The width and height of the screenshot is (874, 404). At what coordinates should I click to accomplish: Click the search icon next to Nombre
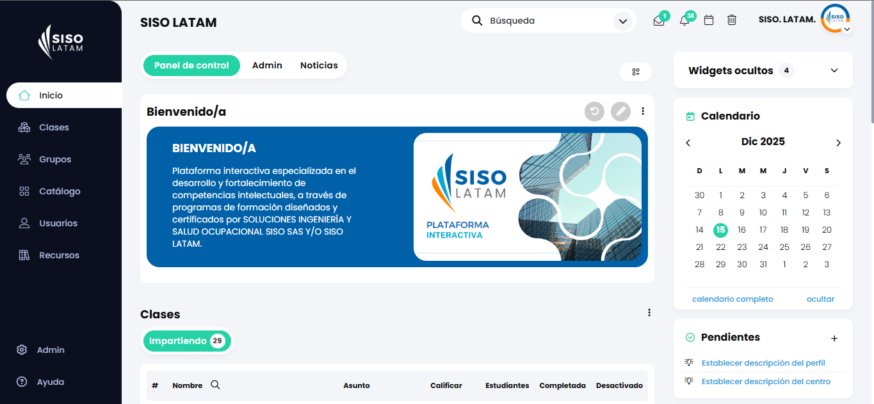[215, 385]
